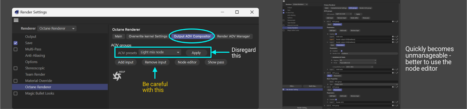
Task: Click the eyedropper icon on Layer4 Solid color row
Action: pos(397,37)
